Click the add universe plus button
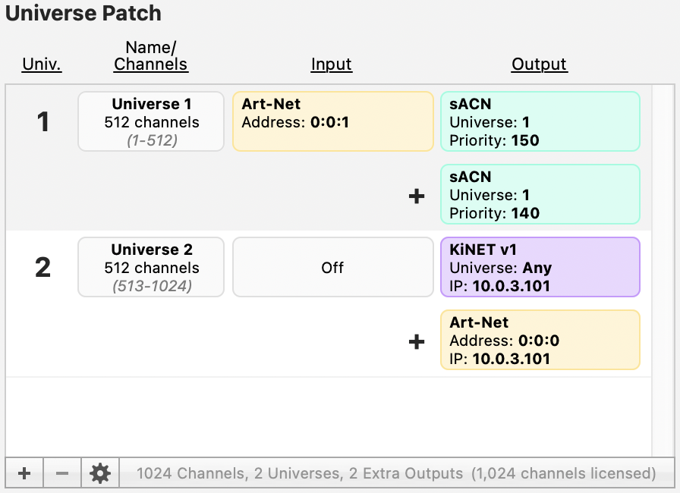Viewport: 680px width, 493px height. pos(24,474)
